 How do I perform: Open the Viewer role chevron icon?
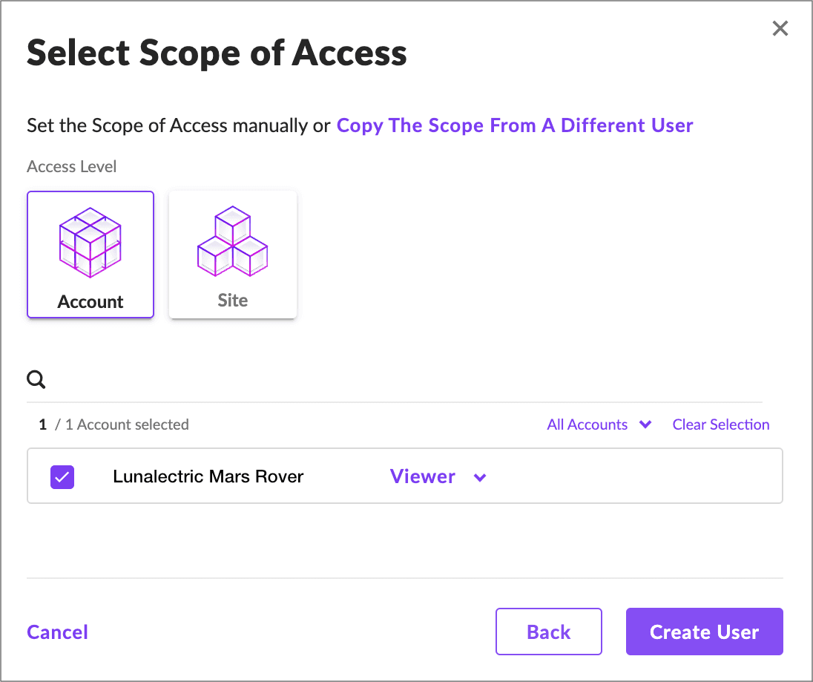(x=479, y=477)
